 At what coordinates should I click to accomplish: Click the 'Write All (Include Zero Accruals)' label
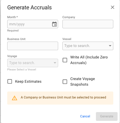point(89,60)
